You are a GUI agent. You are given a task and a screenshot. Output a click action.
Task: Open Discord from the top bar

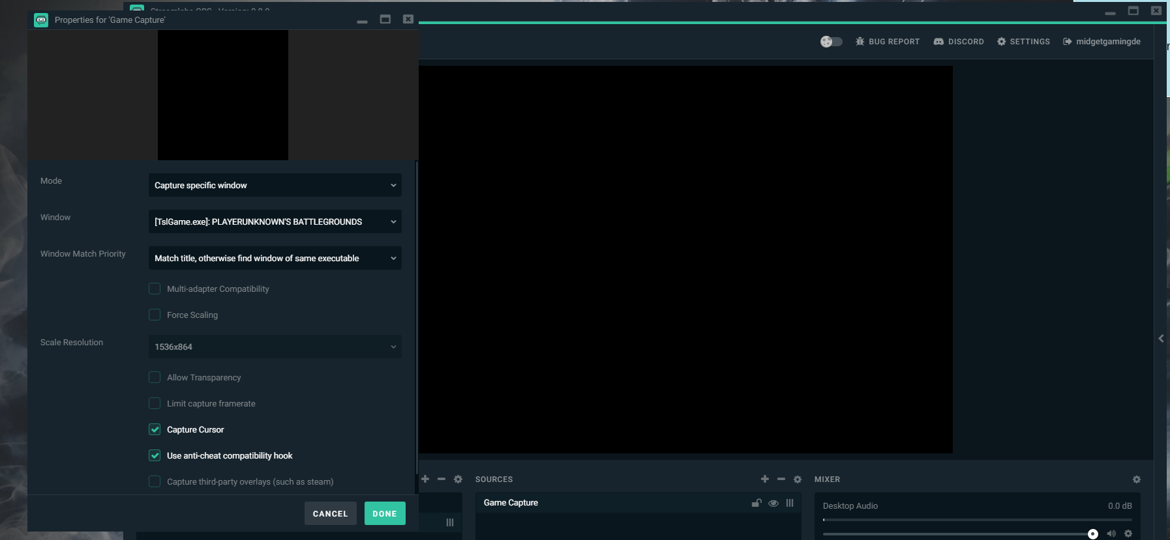959,42
